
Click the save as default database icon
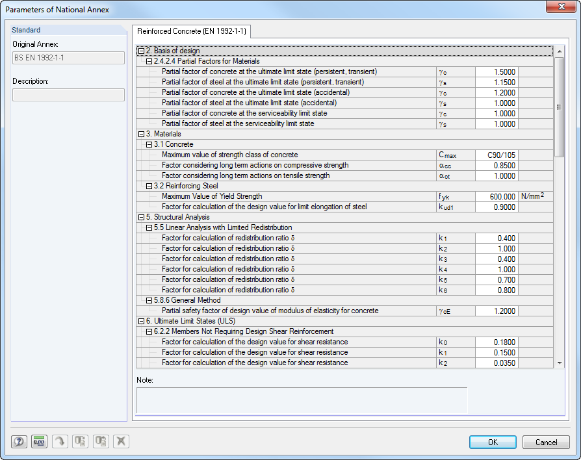click(x=80, y=441)
